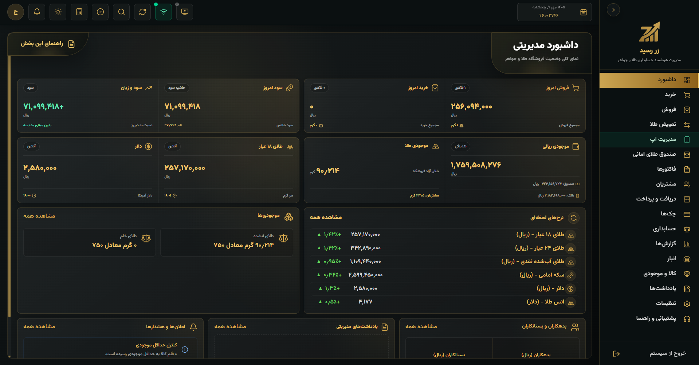This screenshot has width=699, height=365.
Task: Click مشاهده همه in نرخ‌های لحظه‌ای panel
Action: (x=326, y=217)
